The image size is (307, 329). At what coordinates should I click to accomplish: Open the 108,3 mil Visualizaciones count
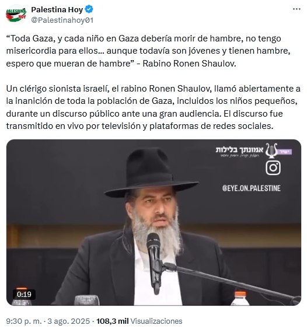139,321
